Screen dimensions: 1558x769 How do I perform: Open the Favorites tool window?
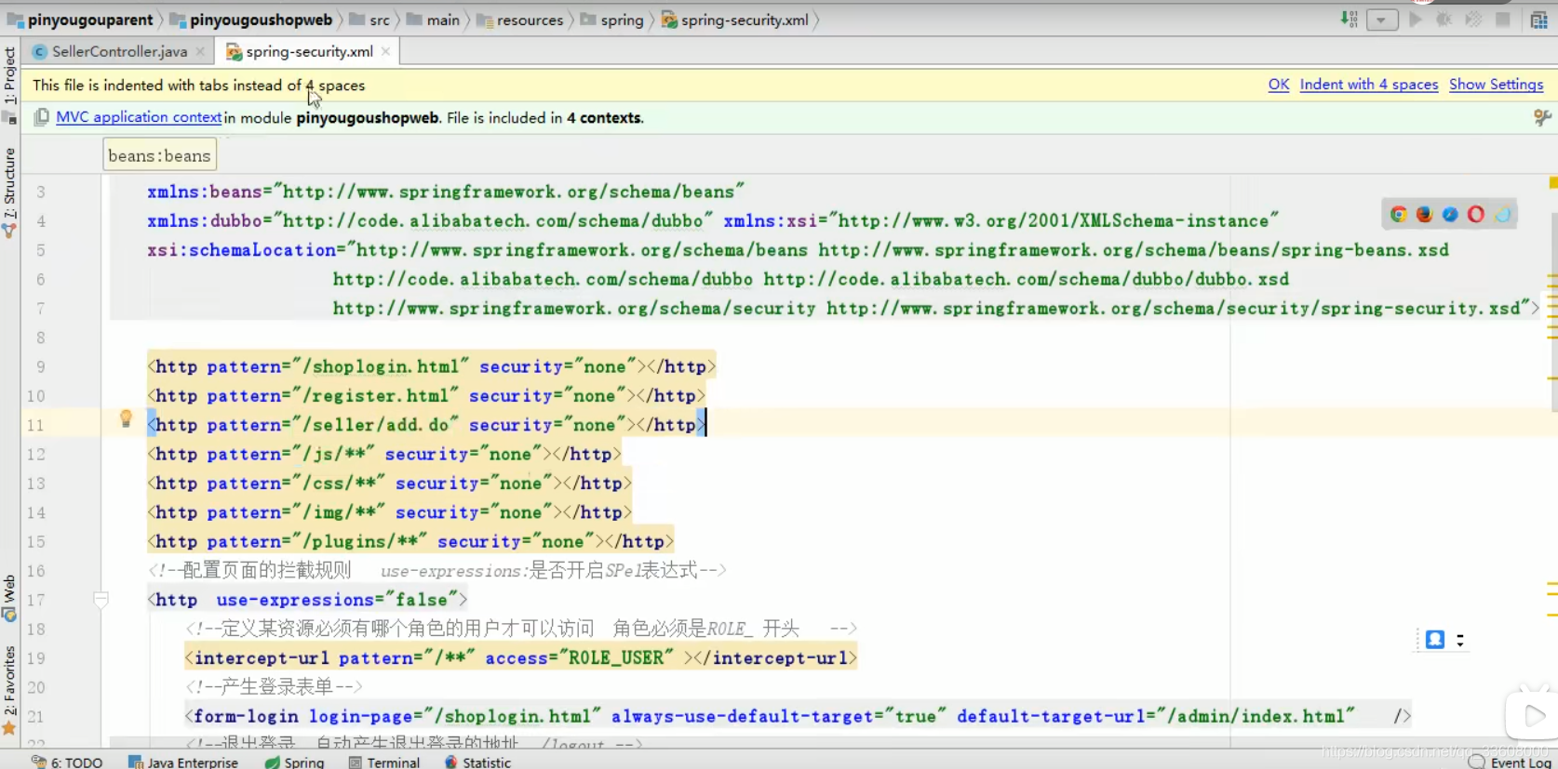(x=9, y=689)
